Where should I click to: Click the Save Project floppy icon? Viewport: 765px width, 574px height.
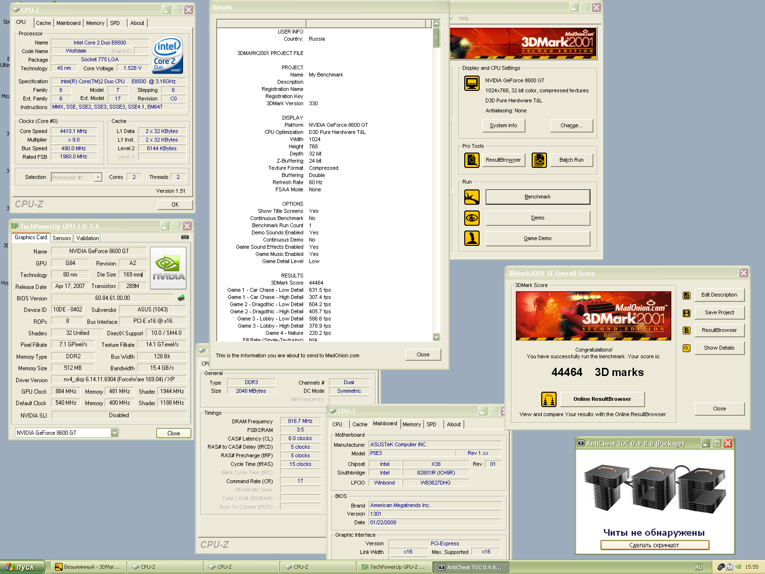[687, 313]
